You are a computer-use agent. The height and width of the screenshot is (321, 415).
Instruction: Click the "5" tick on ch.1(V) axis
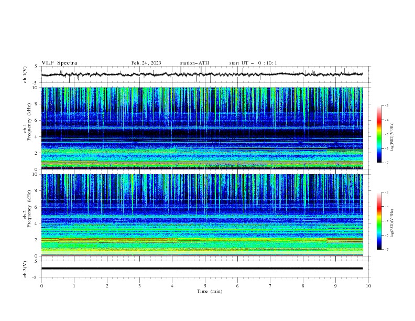click(x=37, y=66)
